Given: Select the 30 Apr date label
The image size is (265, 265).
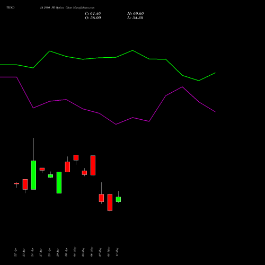Looking at the screenshot, I should pyautogui.click(x=66, y=252).
